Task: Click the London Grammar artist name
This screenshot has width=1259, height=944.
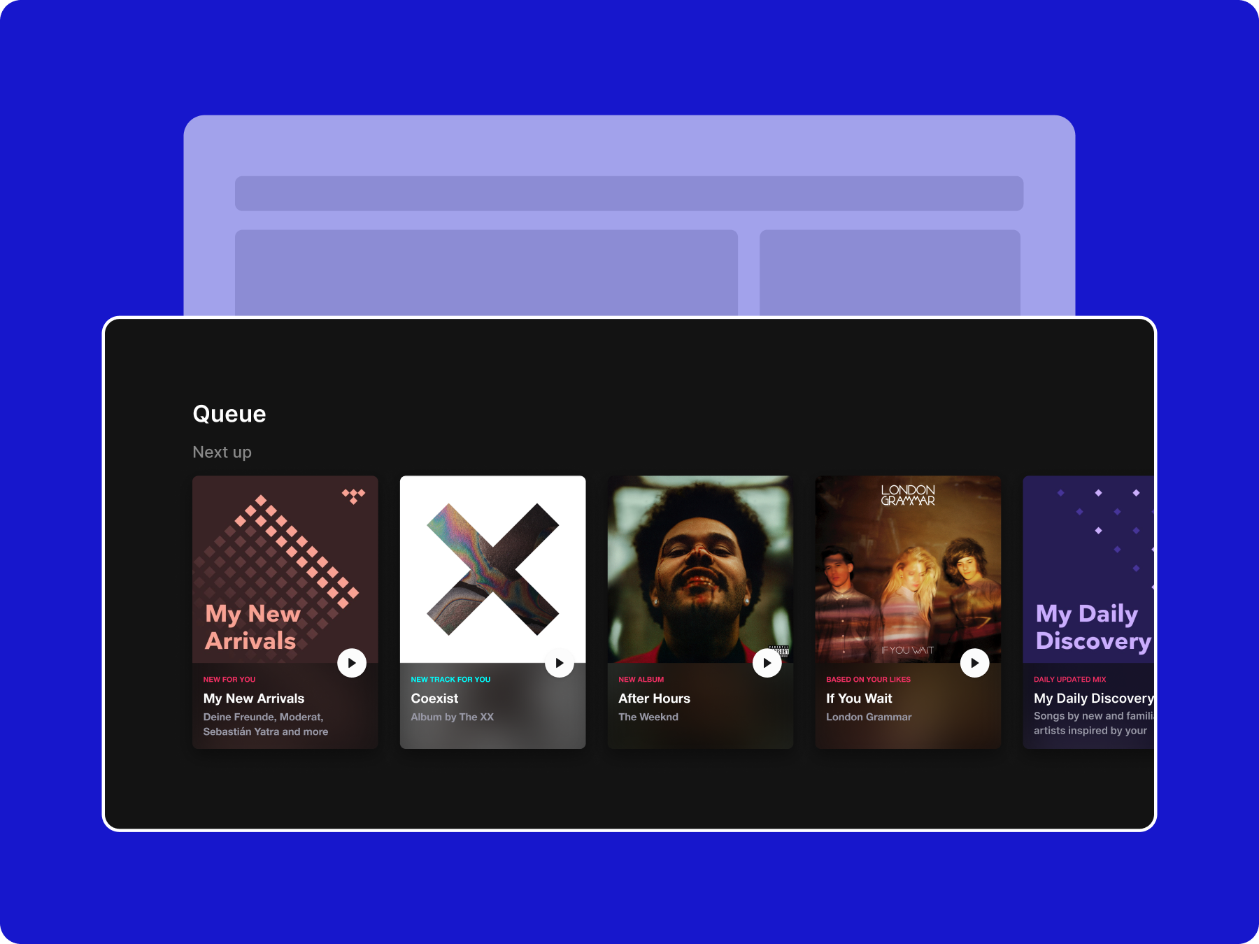Action: pos(869,717)
